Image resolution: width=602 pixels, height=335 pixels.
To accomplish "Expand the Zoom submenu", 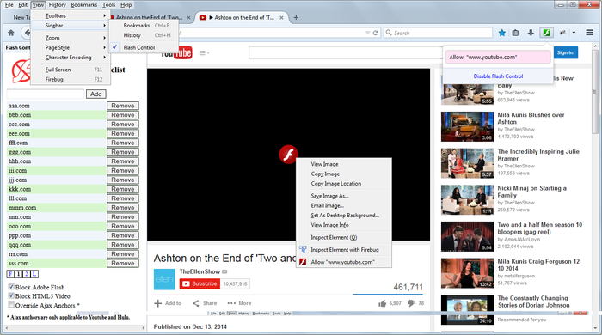I will pyautogui.click(x=71, y=38).
